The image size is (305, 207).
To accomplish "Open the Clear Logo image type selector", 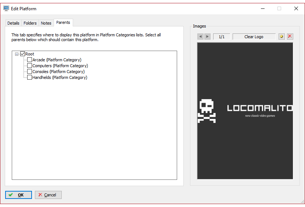I will 254,37.
